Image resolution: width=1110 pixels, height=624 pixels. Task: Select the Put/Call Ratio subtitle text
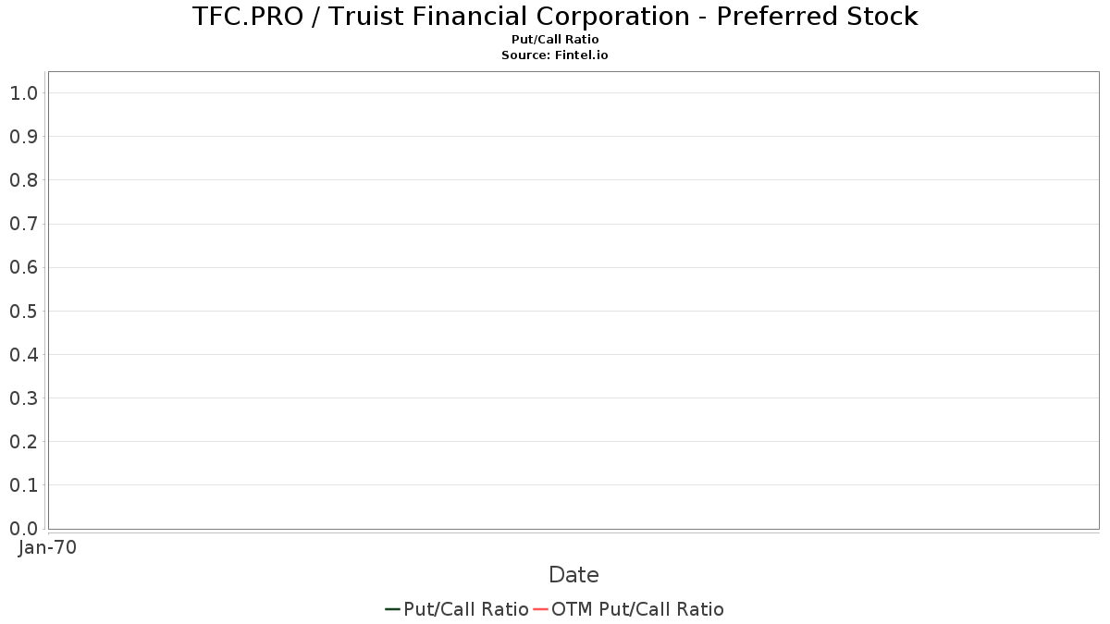(x=555, y=40)
